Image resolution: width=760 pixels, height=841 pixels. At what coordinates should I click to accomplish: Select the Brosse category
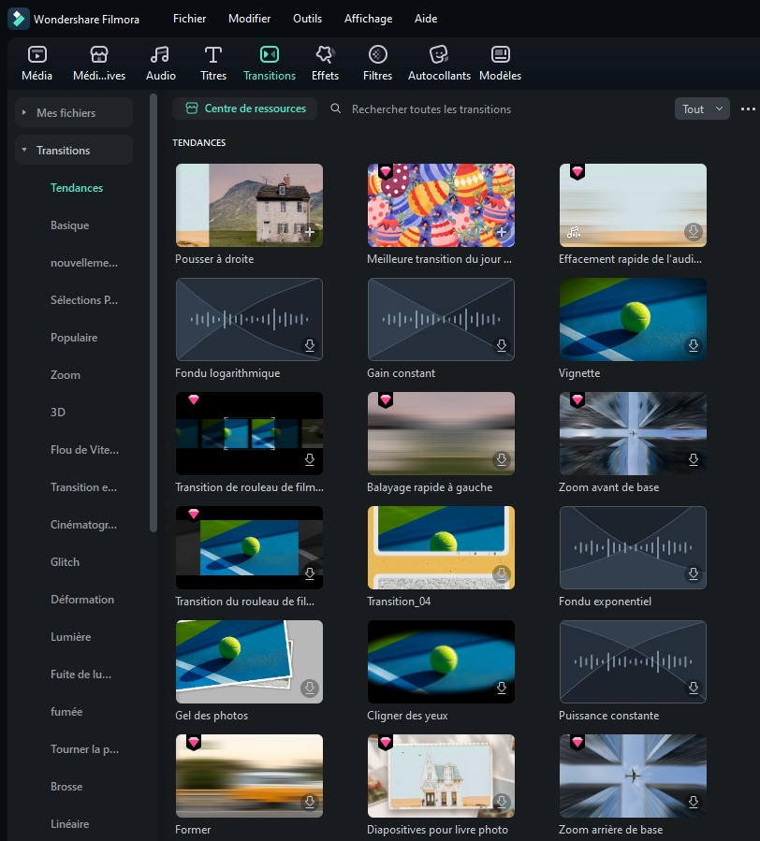click(x=66, y=787)
